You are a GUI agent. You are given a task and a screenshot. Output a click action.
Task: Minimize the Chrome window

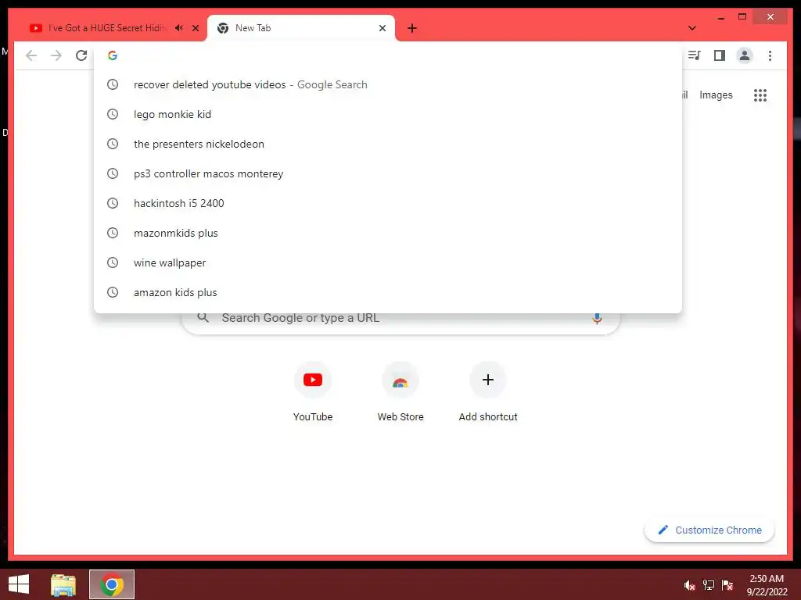tap(720, 17)
